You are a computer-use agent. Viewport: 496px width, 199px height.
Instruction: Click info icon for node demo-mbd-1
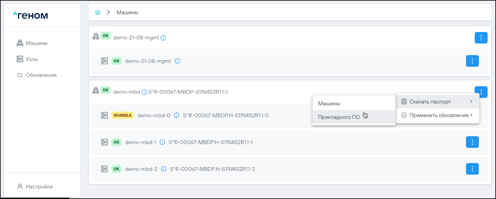[162, 142]
